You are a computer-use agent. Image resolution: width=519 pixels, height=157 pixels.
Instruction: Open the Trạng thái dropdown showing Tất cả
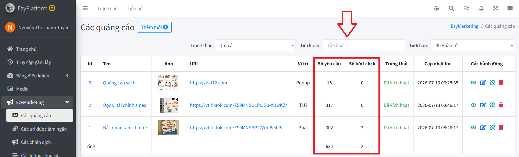(255, 45)
